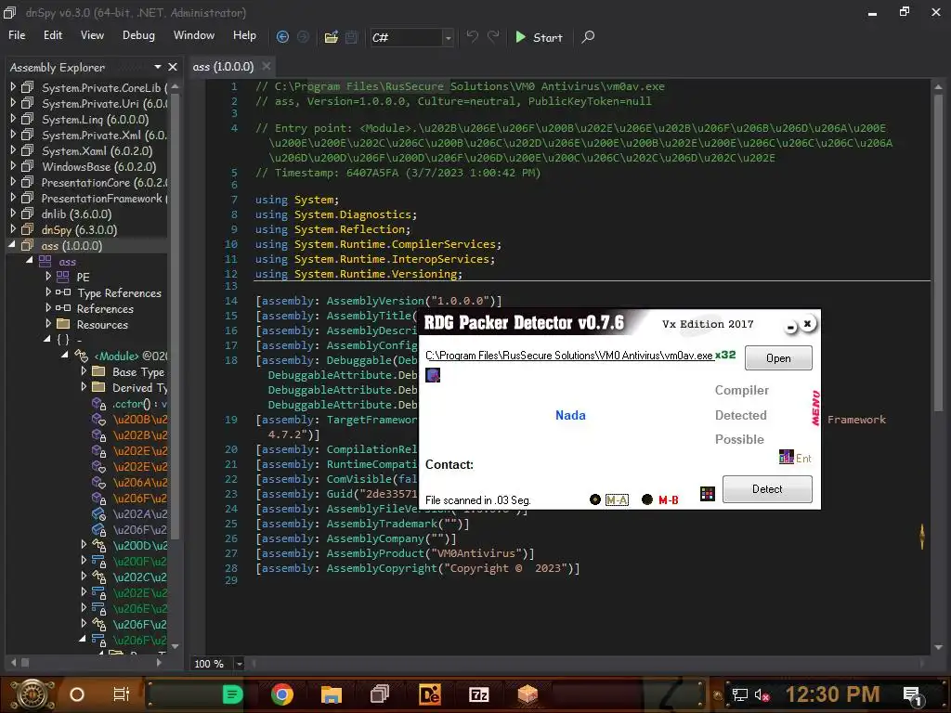Close the RDG Packer Detector window
Viewport: 951px width, 713px height.
coord(807,324)
